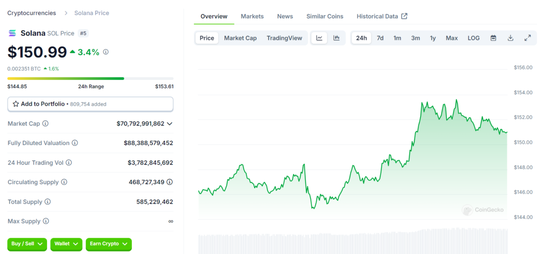Click the 24h price range bar

[x=90, y=78]
